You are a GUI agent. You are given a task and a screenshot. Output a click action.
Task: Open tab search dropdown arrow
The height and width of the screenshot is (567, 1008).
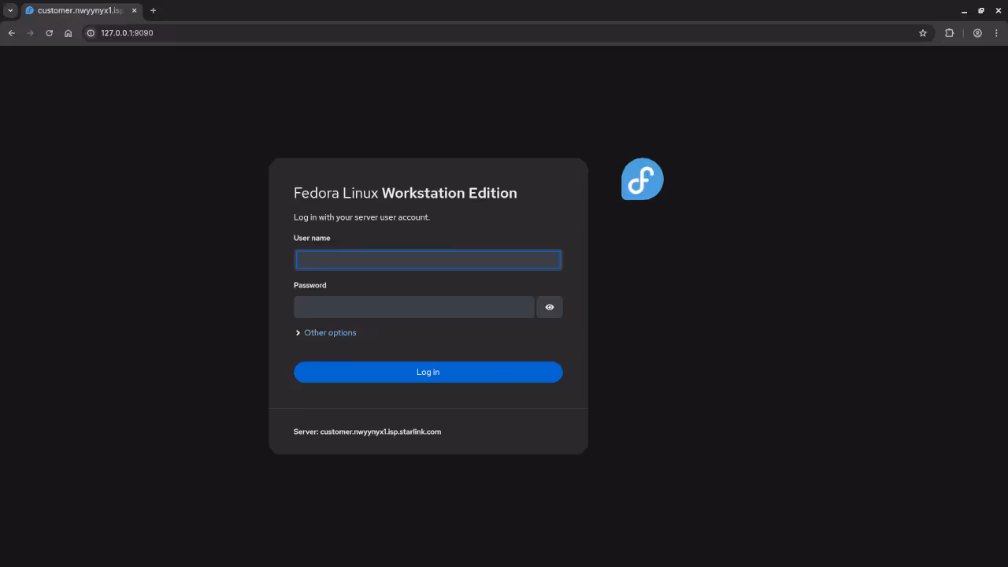tap(10, 10)
